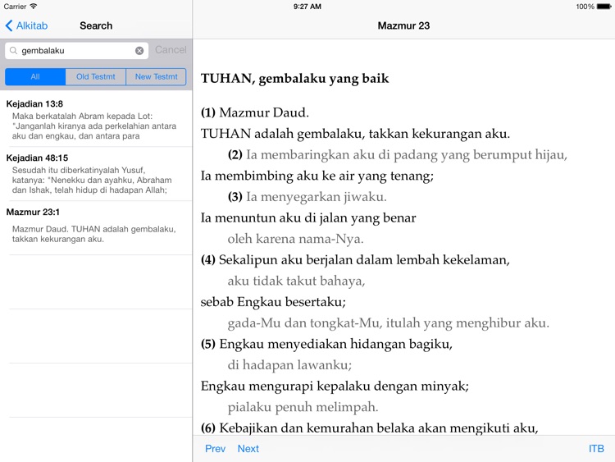Open the Kejadian 13:8 result
This screenshot has width=615, height=462.
click(96, 120)
